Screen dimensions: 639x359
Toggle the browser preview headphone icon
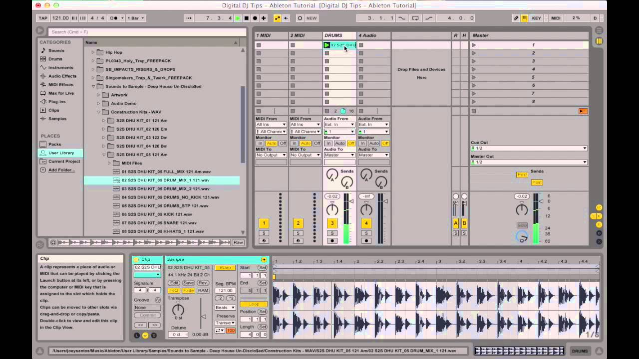53,242
